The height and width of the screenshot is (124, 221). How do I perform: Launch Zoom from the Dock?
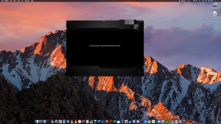point(159,122)
